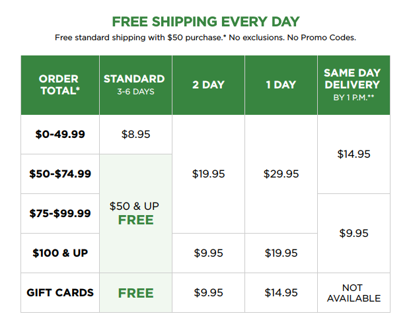This screenshot has width=409, height=326.
Task: Click the SAME DAY DELIVERY header
Action: [x=353, y=85]
